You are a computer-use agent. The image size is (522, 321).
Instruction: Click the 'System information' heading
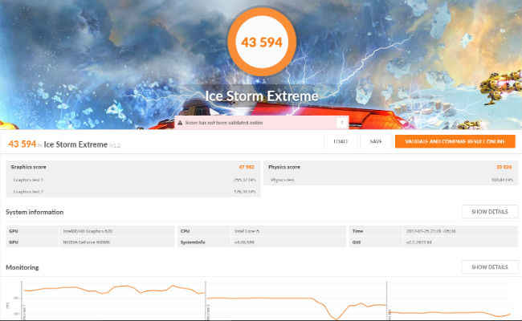pos(35,212)
